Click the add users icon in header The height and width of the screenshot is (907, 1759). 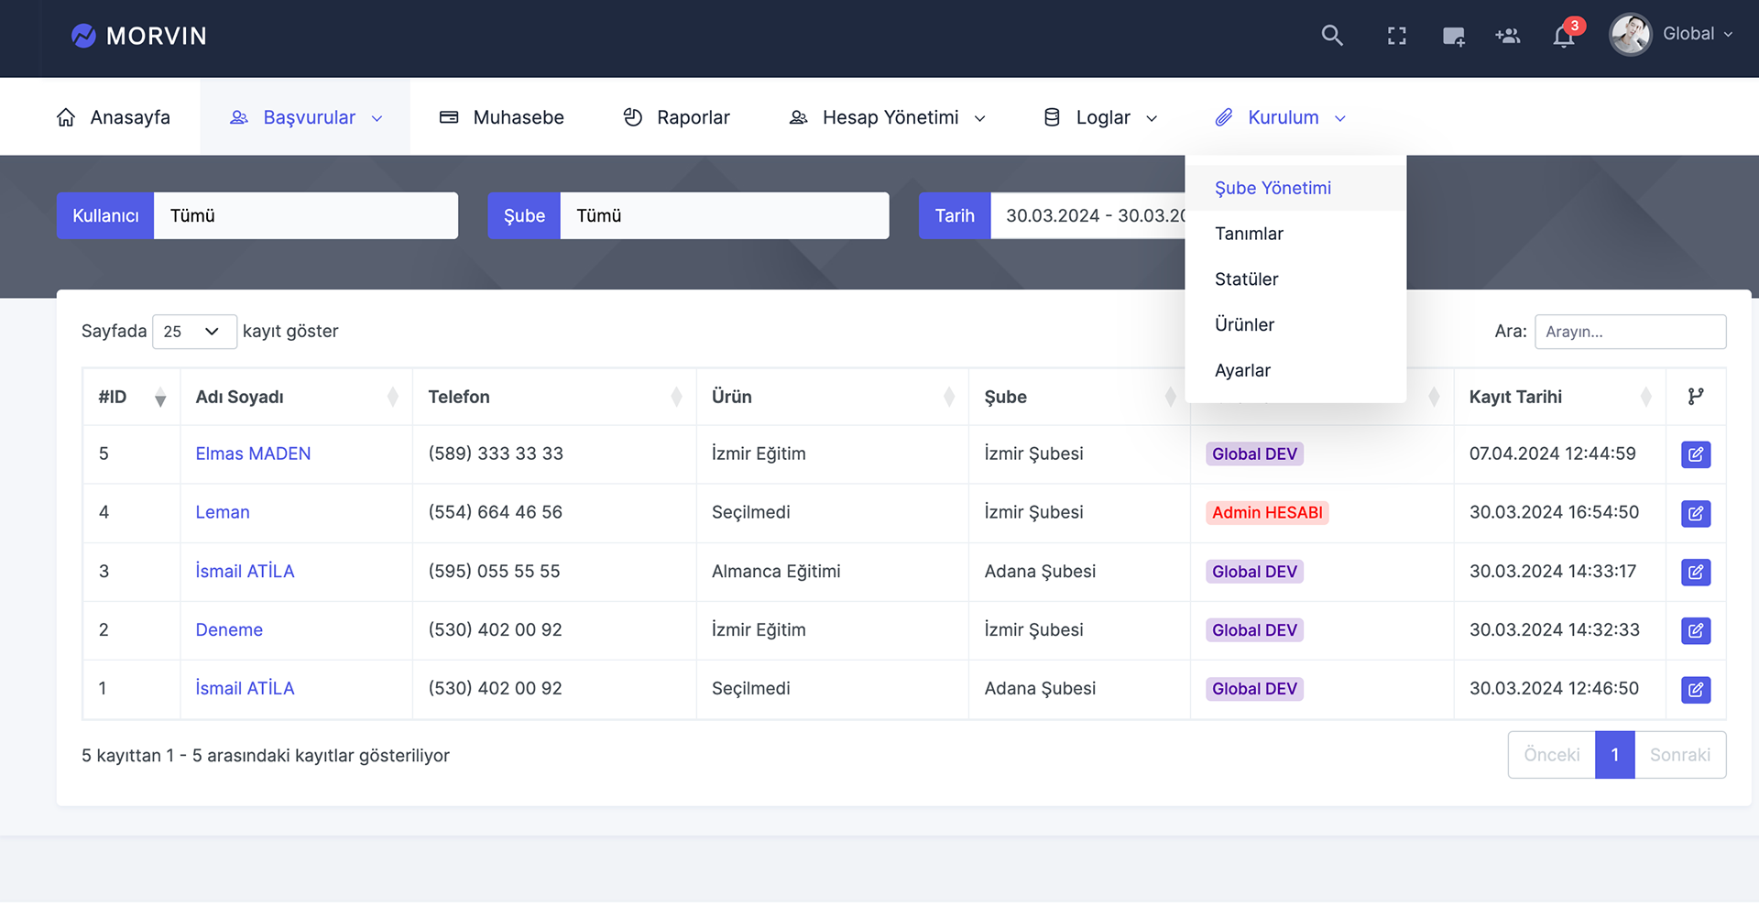click(x=1508, y=36)
